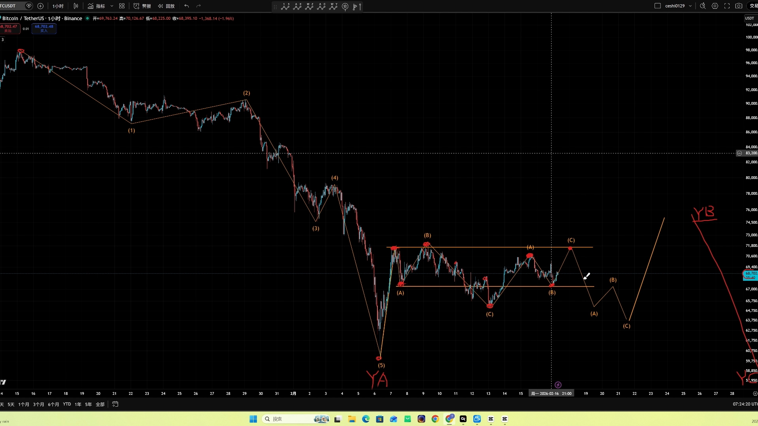Select the YTD time range tab
The width and height of the screenshot is (758, 426).
[67, 404]
